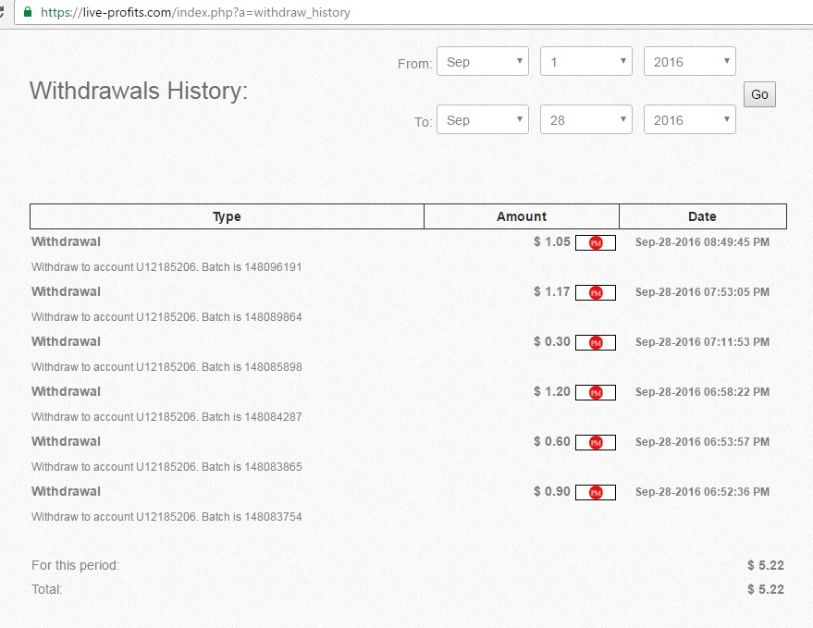
Task: Click the Type column header
Action: click(228, 216)
